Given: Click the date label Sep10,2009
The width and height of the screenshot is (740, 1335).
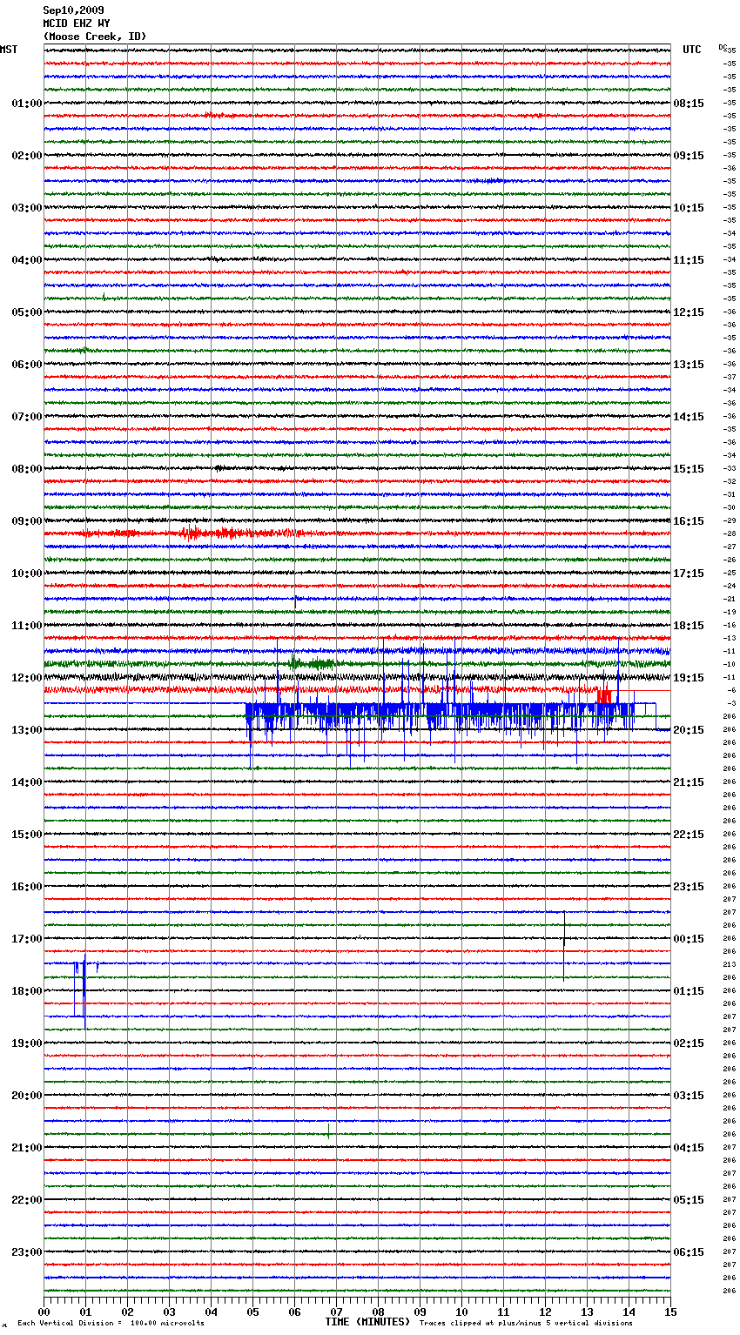Looking at the screenshot, I should tap(73, 10).
